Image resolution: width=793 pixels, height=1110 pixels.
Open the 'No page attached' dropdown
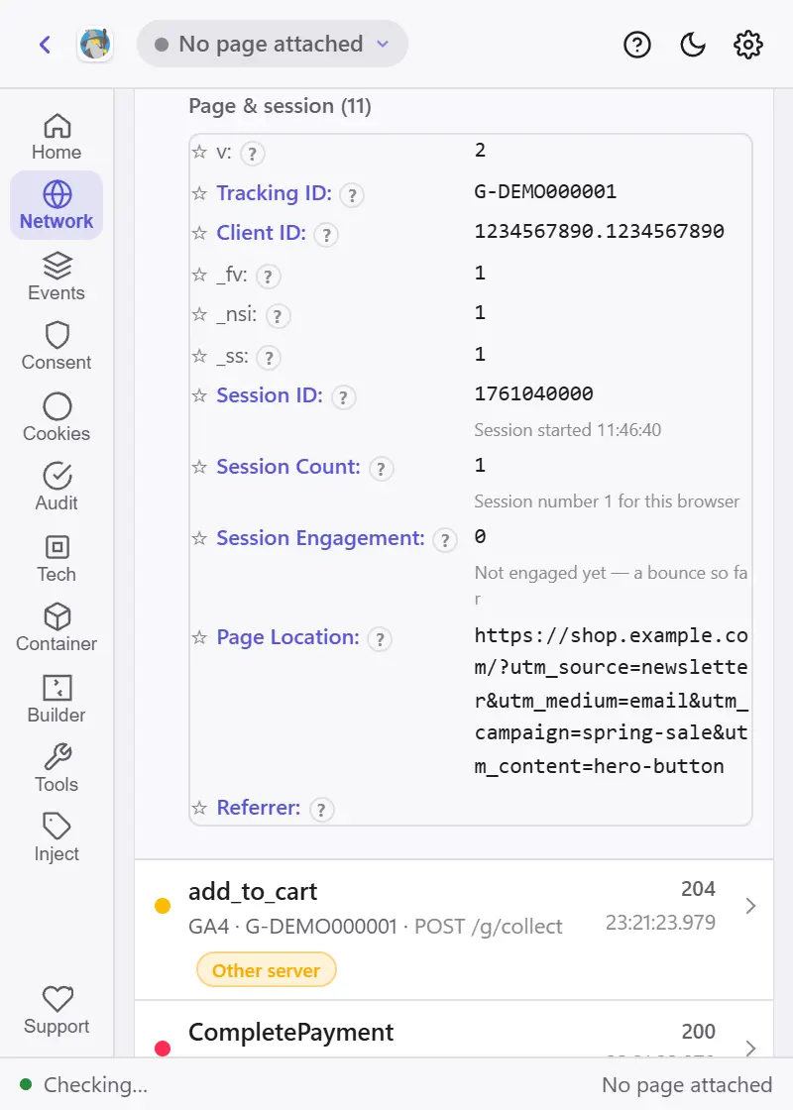tap(272, 44)
